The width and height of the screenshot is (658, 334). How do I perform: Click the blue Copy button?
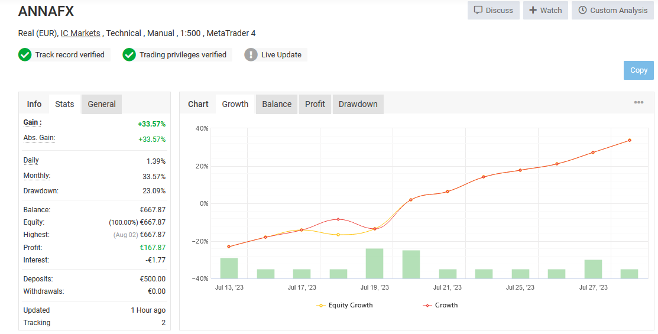(x=638, y=70)
